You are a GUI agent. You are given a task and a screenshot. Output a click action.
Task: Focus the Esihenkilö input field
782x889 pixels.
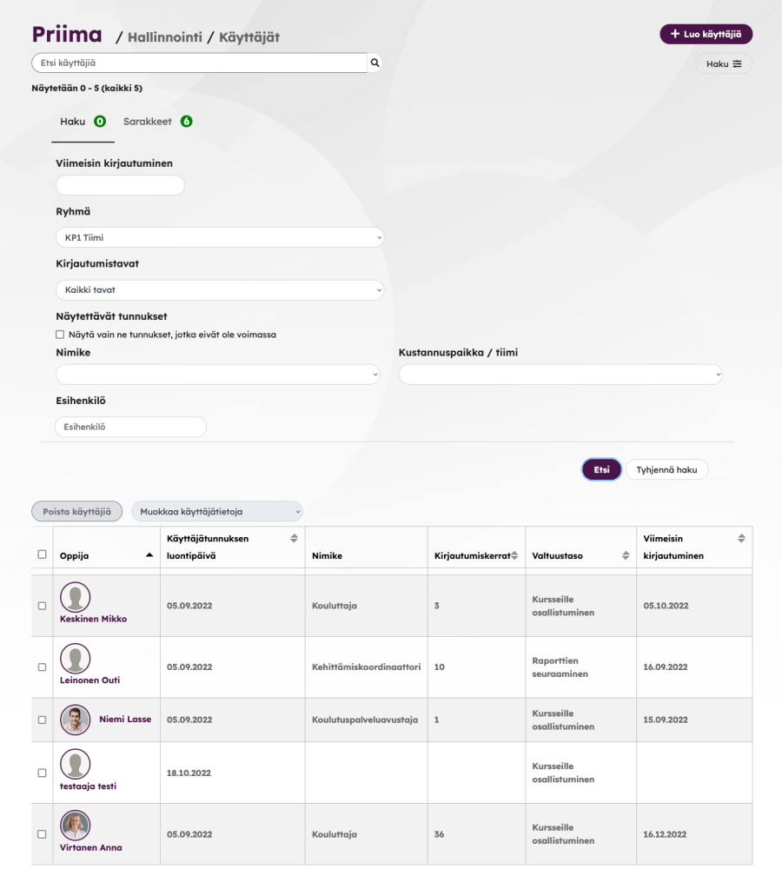click(x=130, y=427)
